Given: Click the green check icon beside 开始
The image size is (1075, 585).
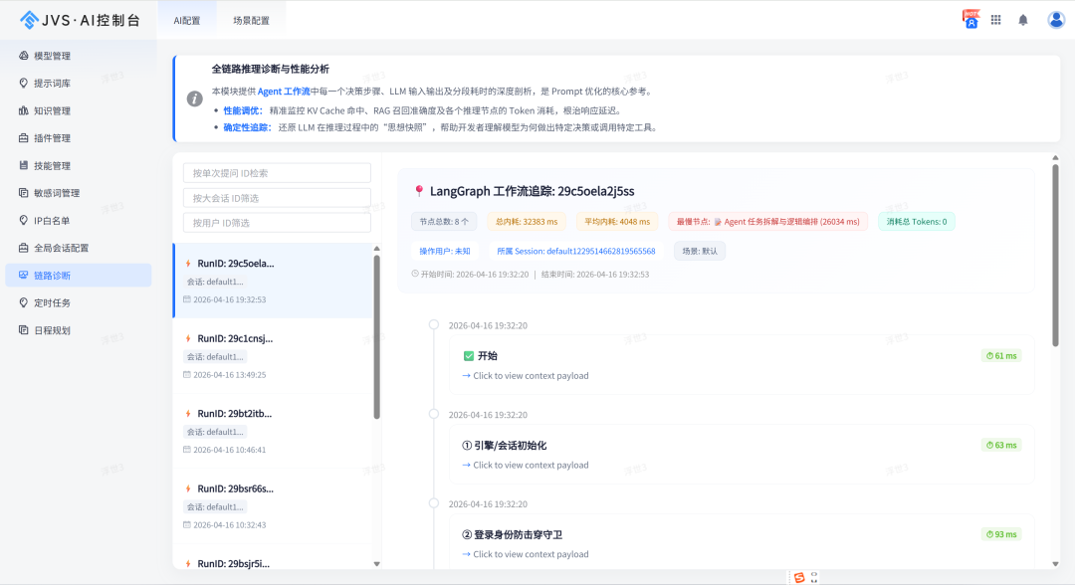Looking at the screenshot, I should click(468, 356).
